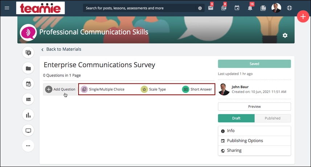
Task: Open classroom settings gear icon
Action: pos(285,36)
